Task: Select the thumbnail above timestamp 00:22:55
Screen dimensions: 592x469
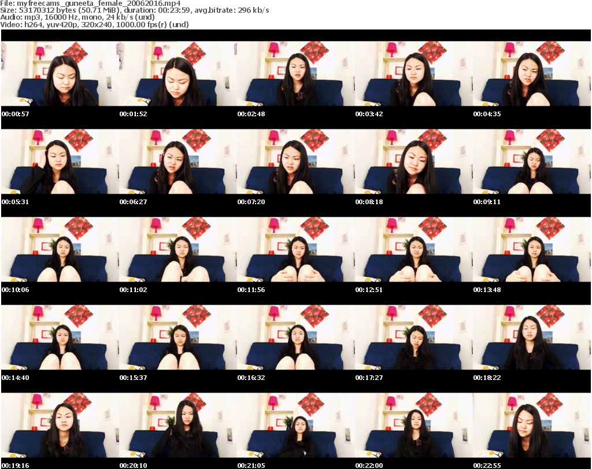Action: 532,426
